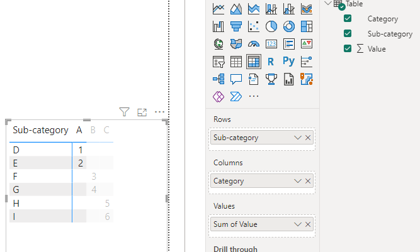Select the Power Automate visual

click(236, 97)
